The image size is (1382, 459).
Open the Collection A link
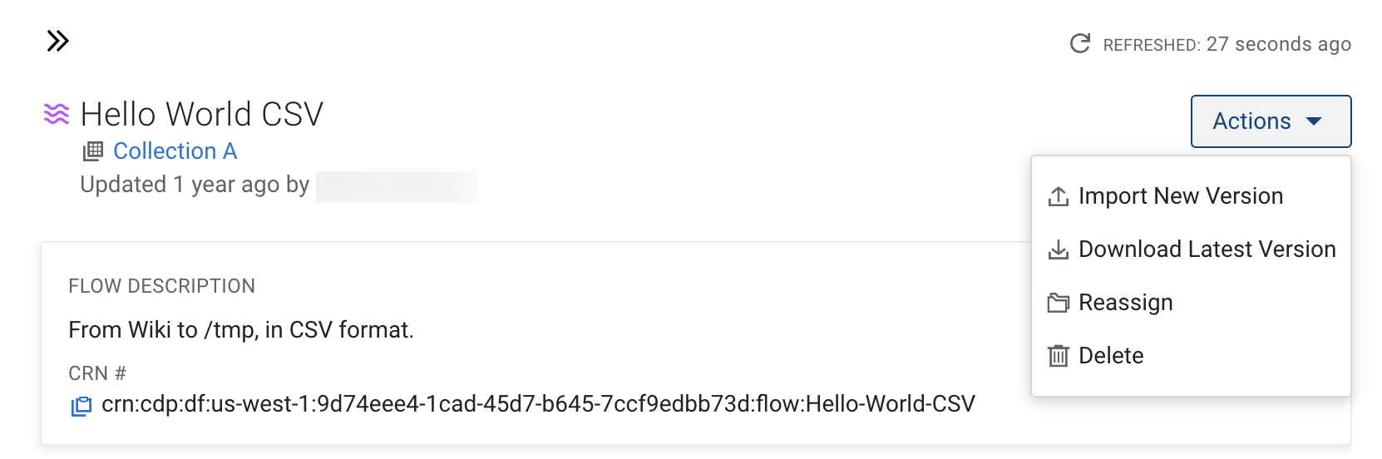click(x=175, y=151)
